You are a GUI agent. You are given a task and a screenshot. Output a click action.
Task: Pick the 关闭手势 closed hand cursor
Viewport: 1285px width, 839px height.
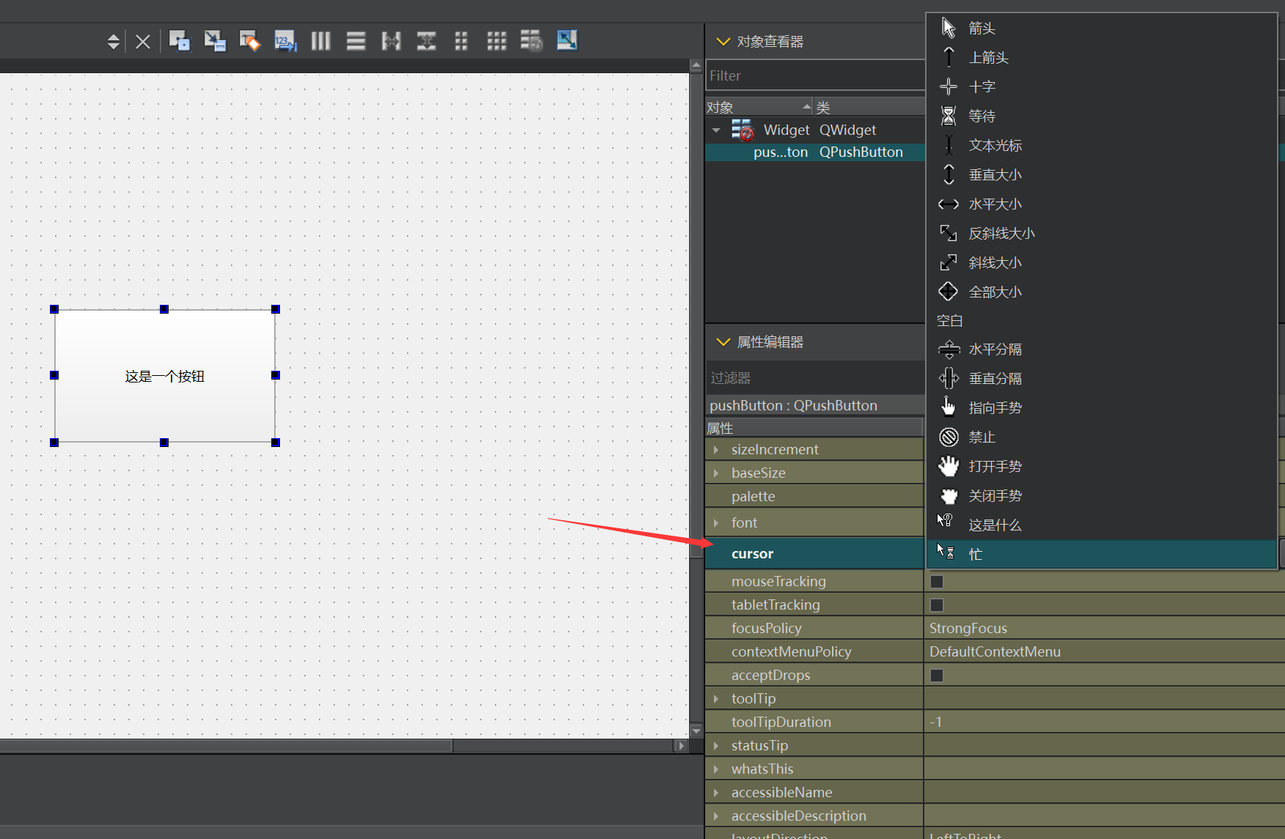tap(1101, 495)
